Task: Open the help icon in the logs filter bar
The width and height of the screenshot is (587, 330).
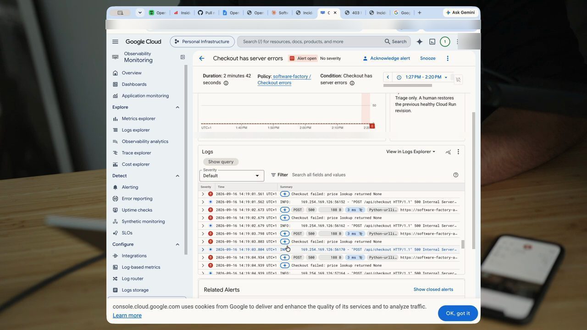Action: point(455,175)
